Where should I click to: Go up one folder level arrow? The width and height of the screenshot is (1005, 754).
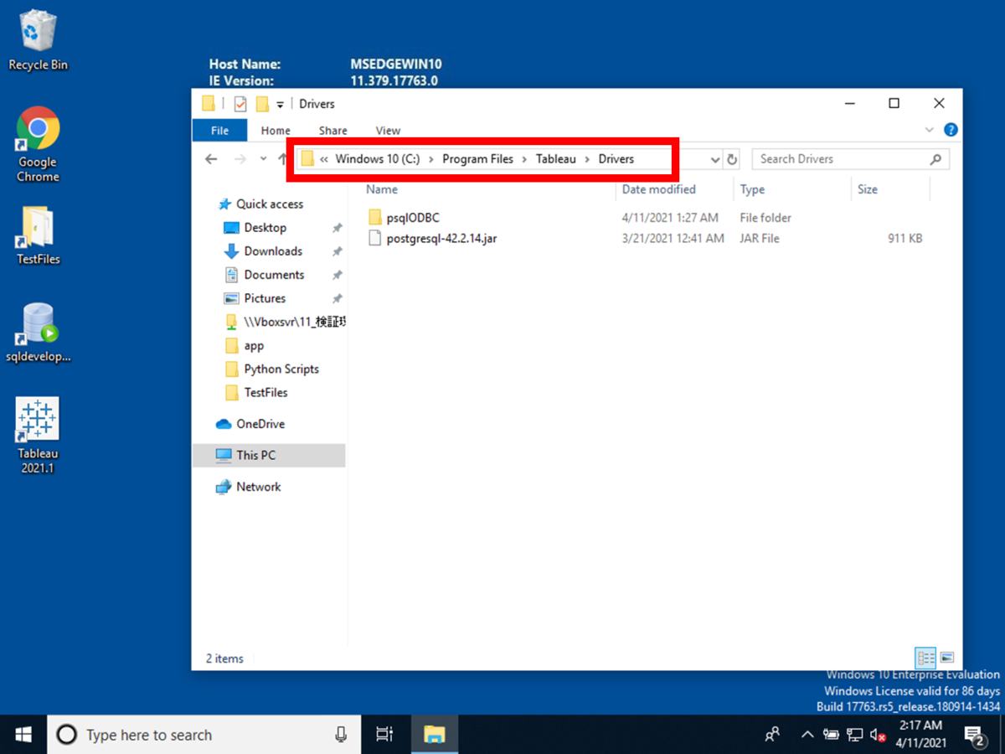(x=282, y=159)
